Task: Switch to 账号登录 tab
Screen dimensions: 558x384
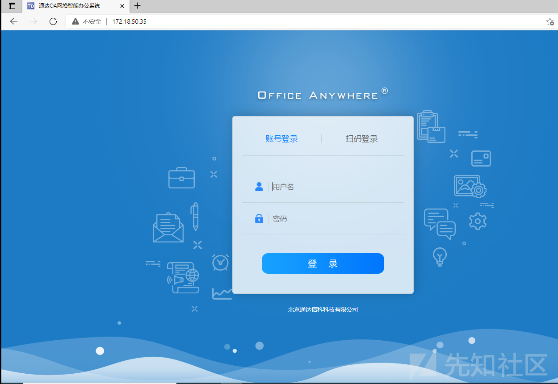Action: coord(281,139)
